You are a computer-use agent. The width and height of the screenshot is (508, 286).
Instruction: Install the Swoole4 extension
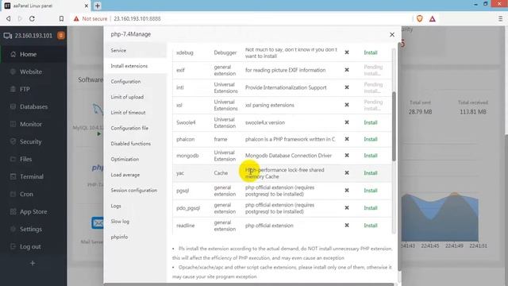click(371, 122)
